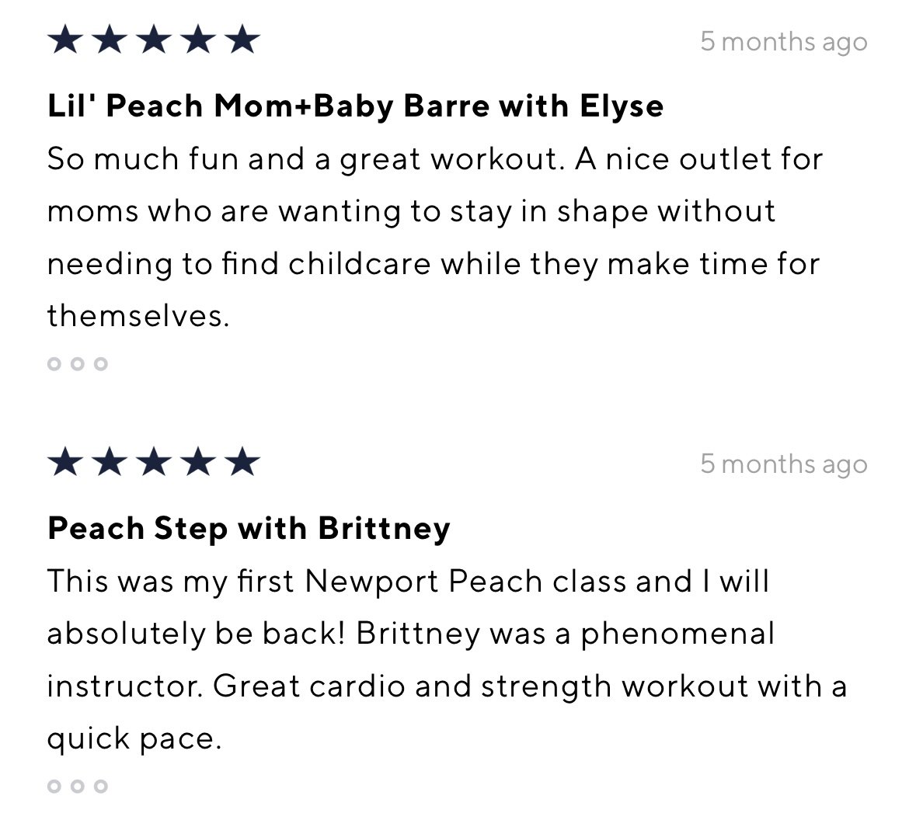This screenshot has height=820, width=916.
Task: Click the second star of the Mom+Baby Barre rating
Action: [x=110, y=40]
